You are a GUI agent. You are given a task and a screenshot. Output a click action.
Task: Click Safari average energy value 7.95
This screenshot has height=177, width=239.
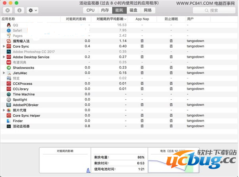point(123,30)
